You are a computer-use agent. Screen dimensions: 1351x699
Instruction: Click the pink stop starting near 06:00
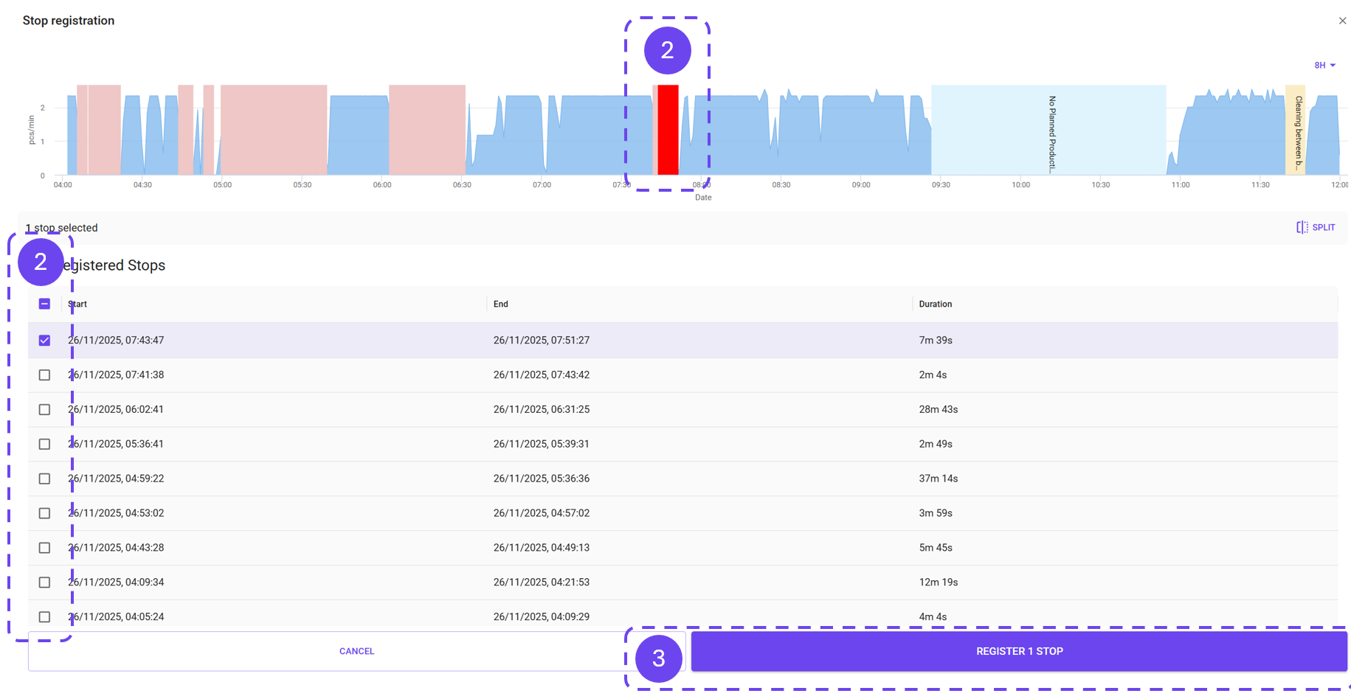coord(427,130)
